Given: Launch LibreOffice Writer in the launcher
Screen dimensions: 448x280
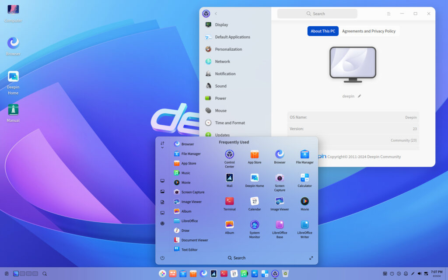Looking at the screenshot, I should (x=304, y=225).
